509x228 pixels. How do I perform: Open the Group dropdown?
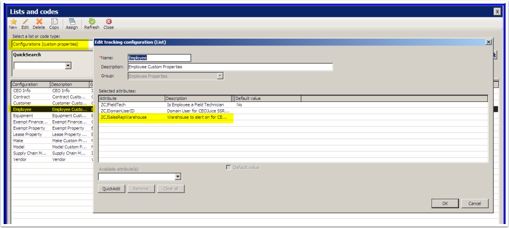pyautogui.click(x=220, y=76)
